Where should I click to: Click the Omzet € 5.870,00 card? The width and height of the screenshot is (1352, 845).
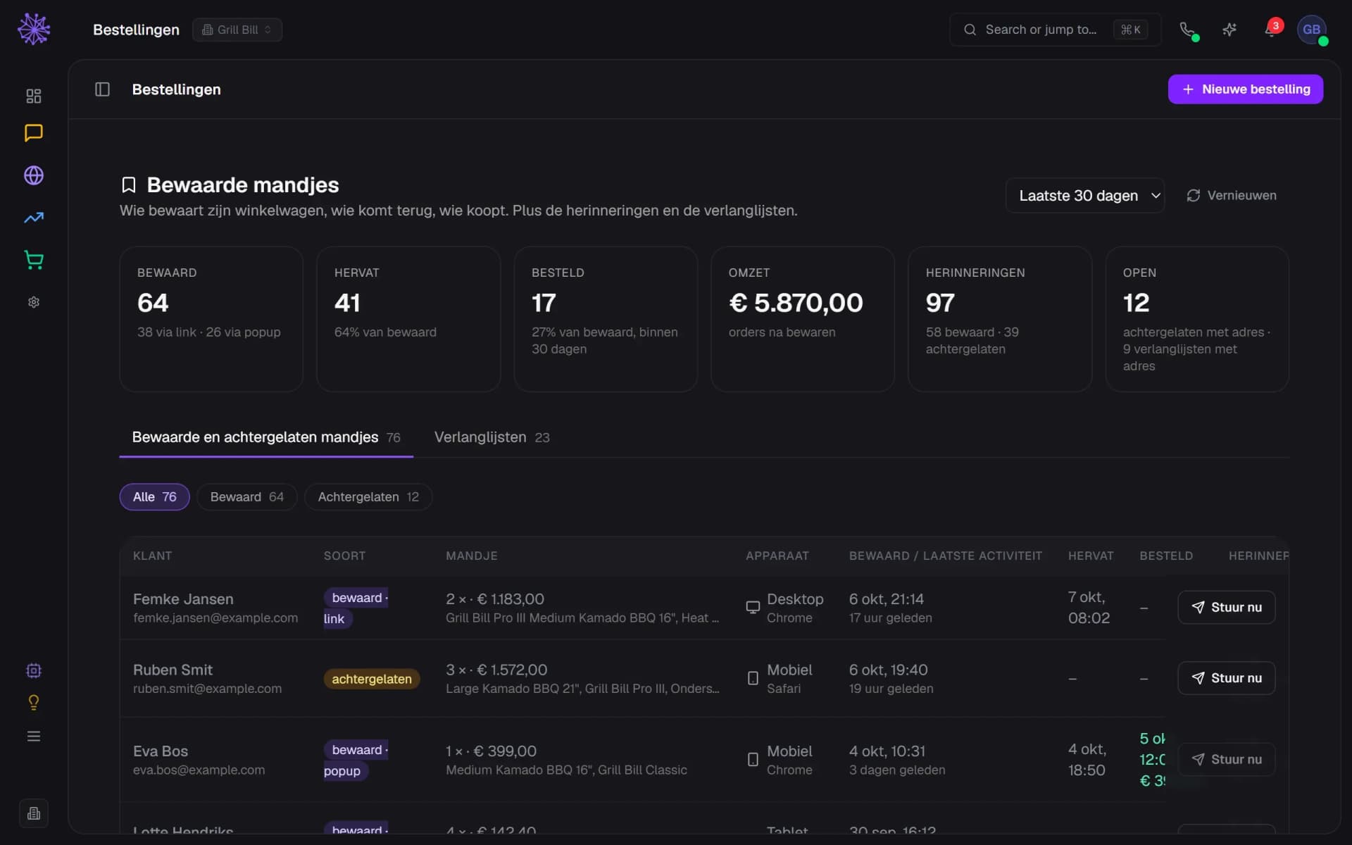tap(803, 319)
